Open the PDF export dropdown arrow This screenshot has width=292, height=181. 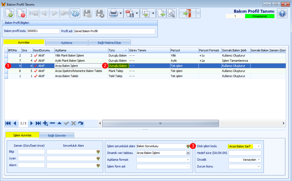pyautogui.click(x=137, y=14)
